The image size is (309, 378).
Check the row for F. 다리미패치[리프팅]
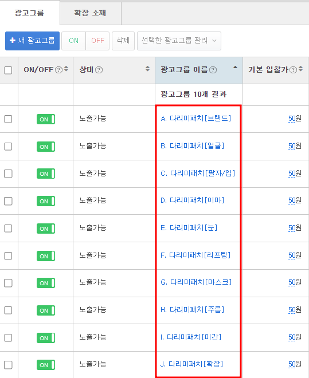[x=8, y=256]
